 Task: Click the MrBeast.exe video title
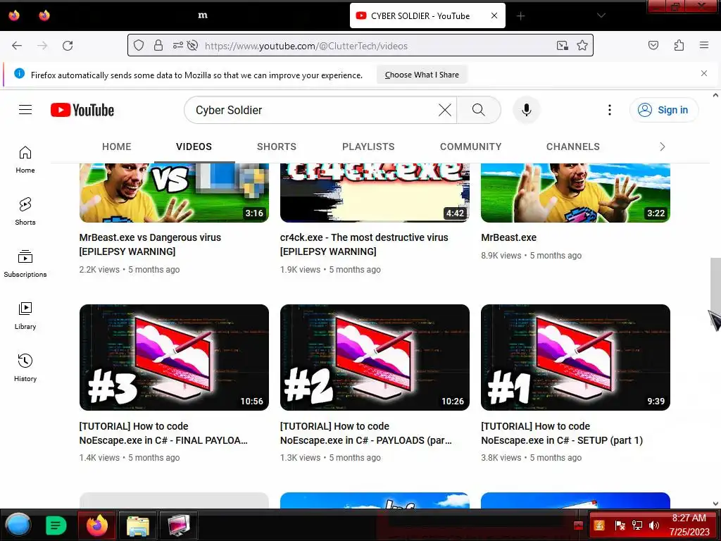pos(508,237)
